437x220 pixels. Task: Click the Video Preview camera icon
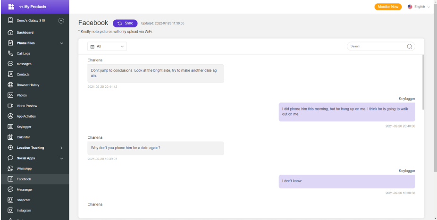(10, 106)
